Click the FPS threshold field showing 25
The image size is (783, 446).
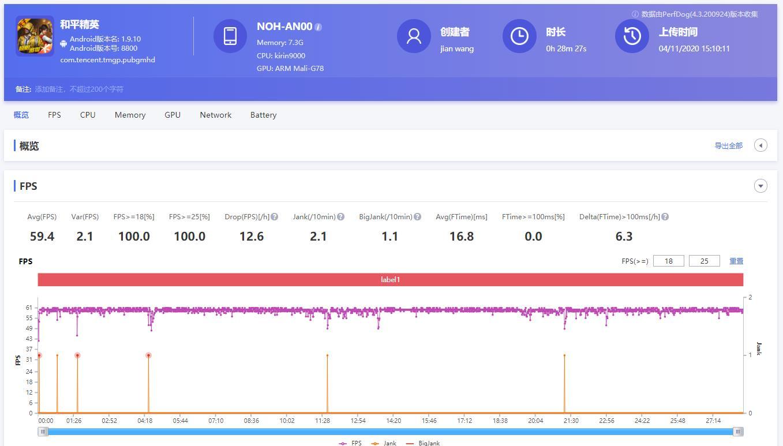705,261
